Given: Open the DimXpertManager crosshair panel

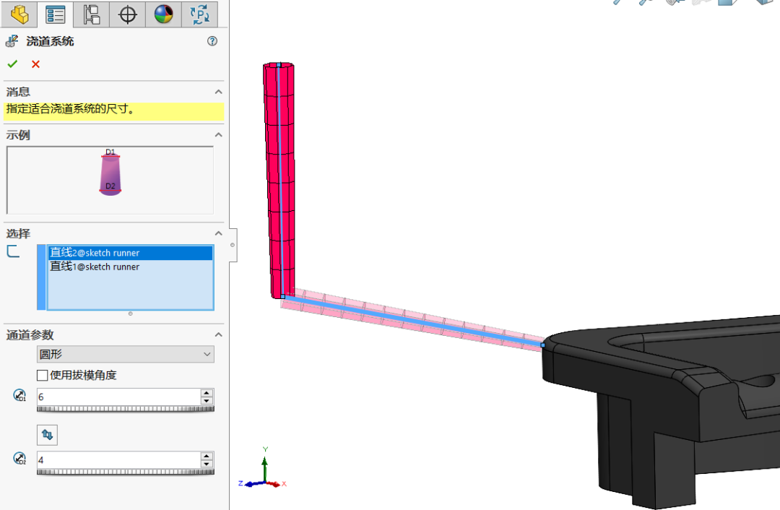Looking at the screenshot, I should [127, 14].
